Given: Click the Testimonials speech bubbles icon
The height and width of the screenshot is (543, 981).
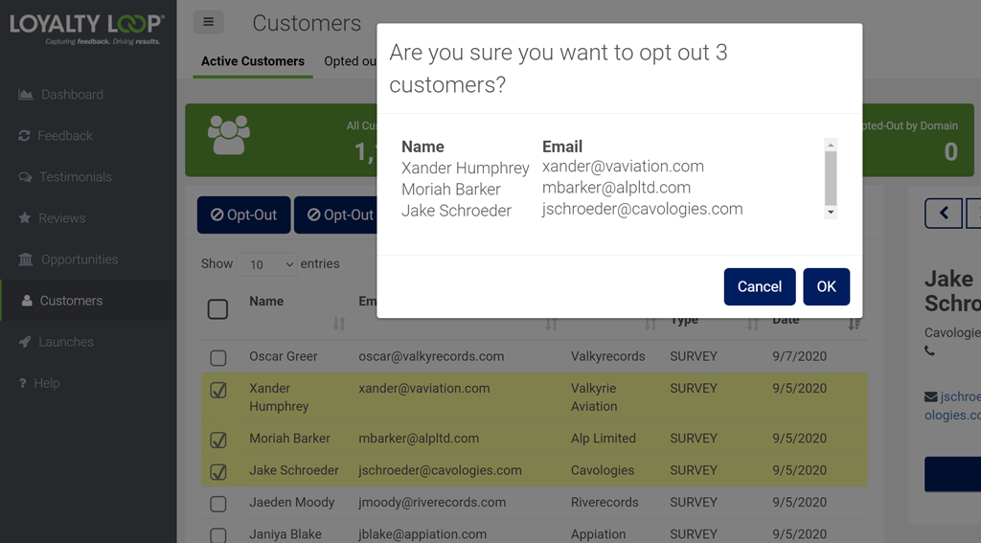Looking at the screenshot, I should (25, 177).
